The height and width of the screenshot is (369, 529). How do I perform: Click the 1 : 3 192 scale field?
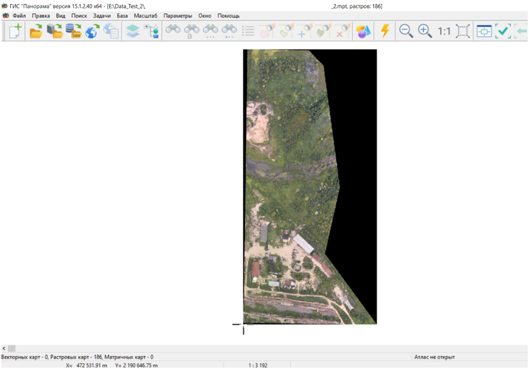pyautogui.click(x=260, y=365)
